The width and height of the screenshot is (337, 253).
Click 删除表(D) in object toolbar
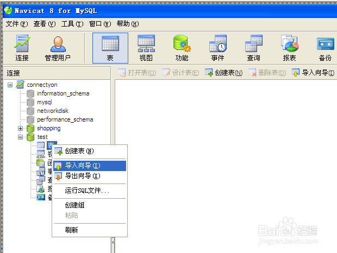pyautogui.click(x=267, y=73)
